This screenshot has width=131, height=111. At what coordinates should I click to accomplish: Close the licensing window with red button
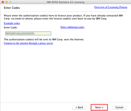[x=3, y=2]
